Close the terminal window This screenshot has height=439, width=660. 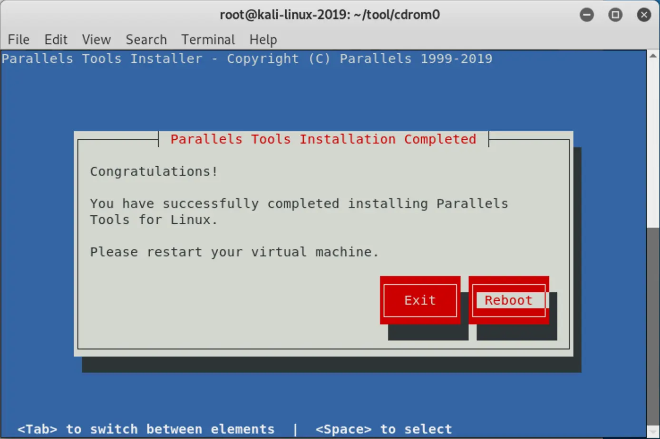(x=644, y=15)
